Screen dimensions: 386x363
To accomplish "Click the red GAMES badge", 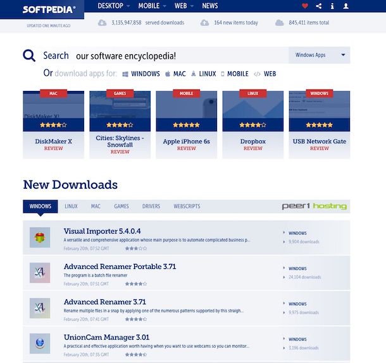I will click(120, 93).
